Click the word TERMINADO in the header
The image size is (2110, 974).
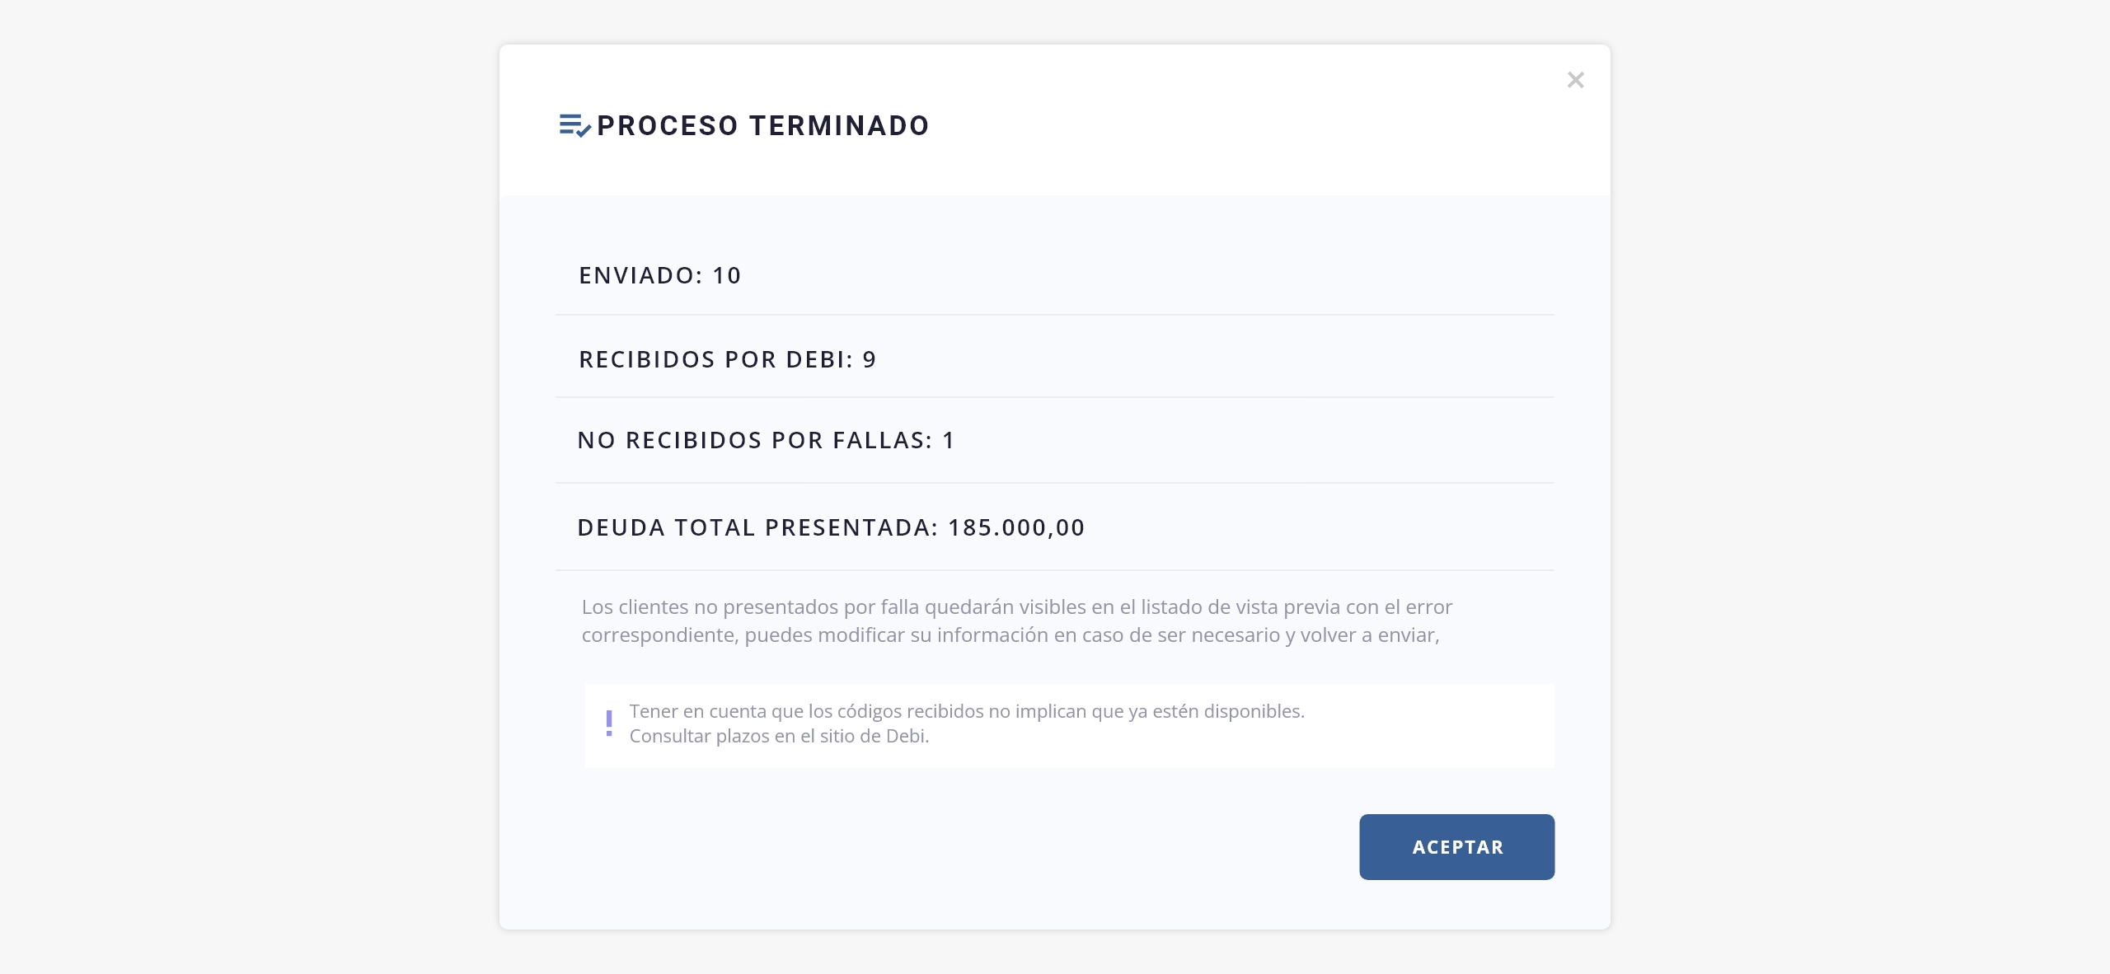click(839, 125)
